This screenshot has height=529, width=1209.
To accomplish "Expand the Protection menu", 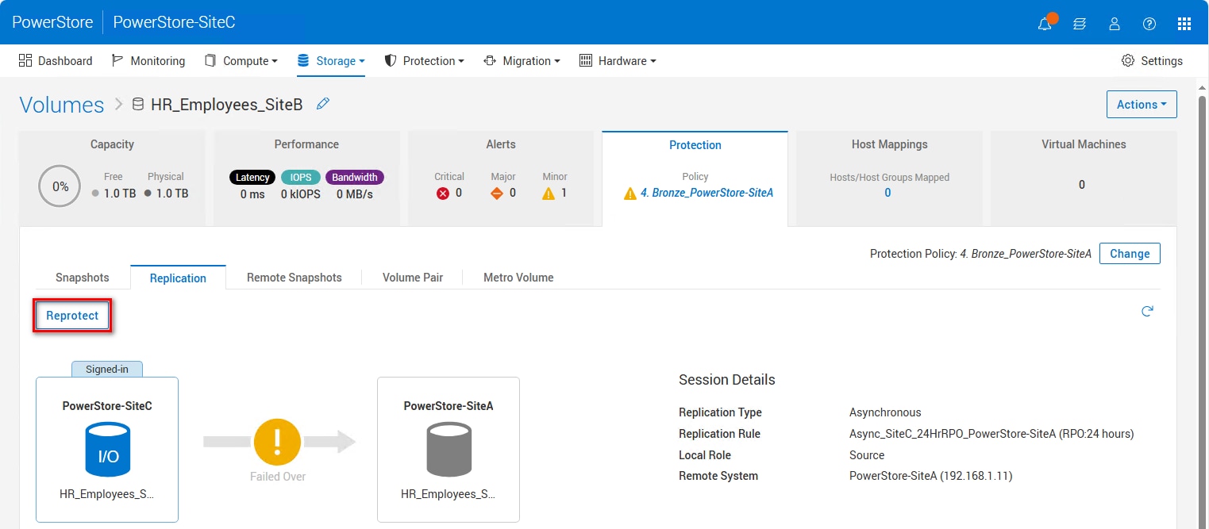I will [425, 61].
